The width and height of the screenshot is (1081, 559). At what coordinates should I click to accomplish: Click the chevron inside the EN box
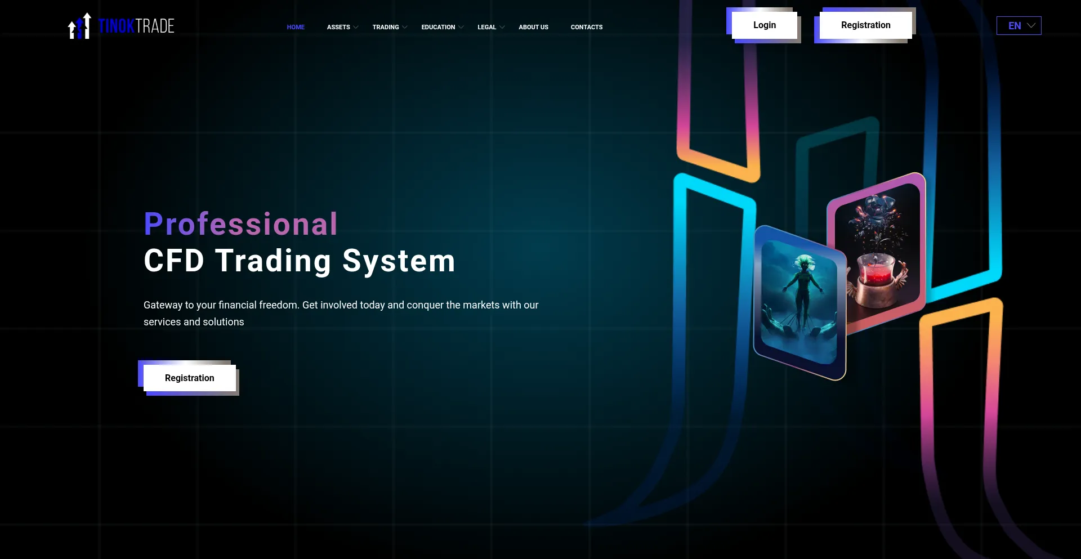point(1031,25)
